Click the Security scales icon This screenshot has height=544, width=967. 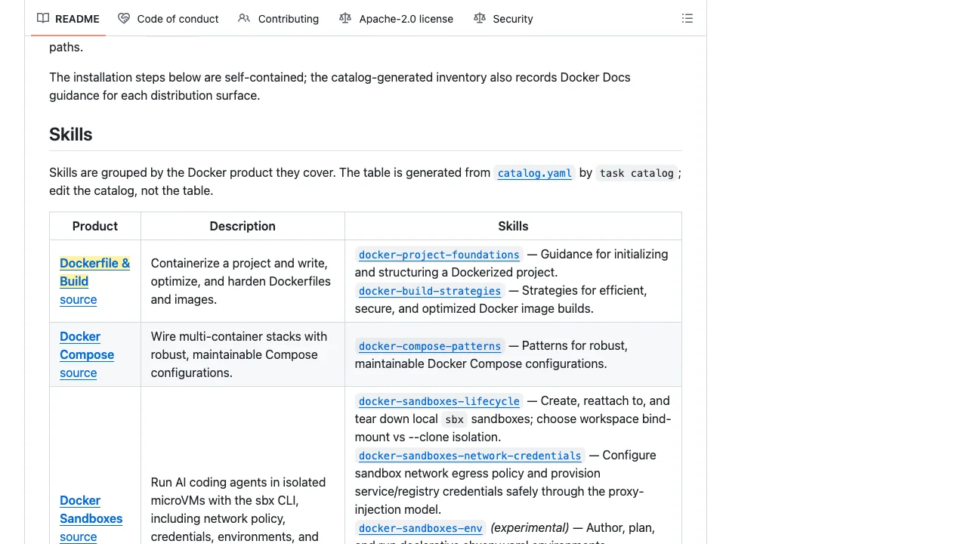[480, 18]
